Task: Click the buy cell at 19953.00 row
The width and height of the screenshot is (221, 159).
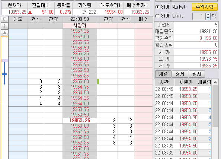Action: tap(143, 126)
